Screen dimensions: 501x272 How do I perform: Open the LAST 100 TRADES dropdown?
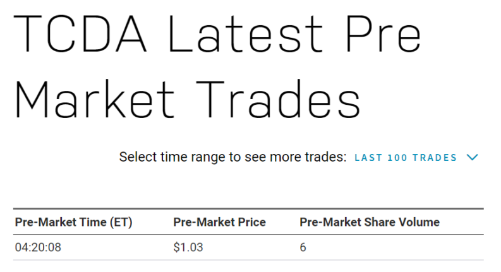pos(416,157)
